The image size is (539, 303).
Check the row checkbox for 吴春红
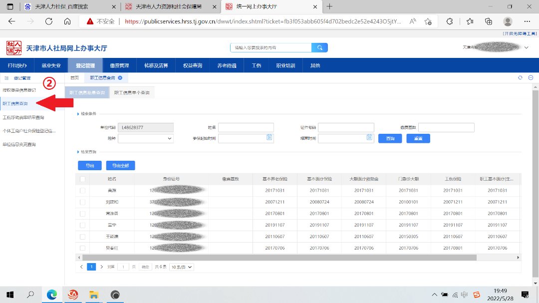coord(82,248)
